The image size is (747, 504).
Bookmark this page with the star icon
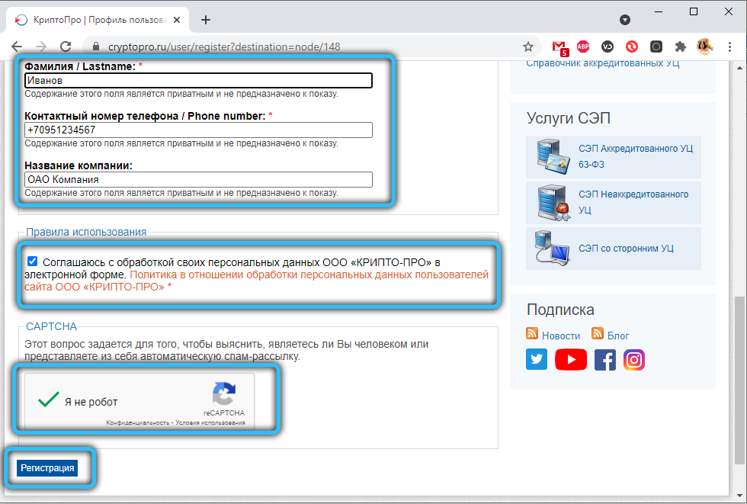[527, 47]
